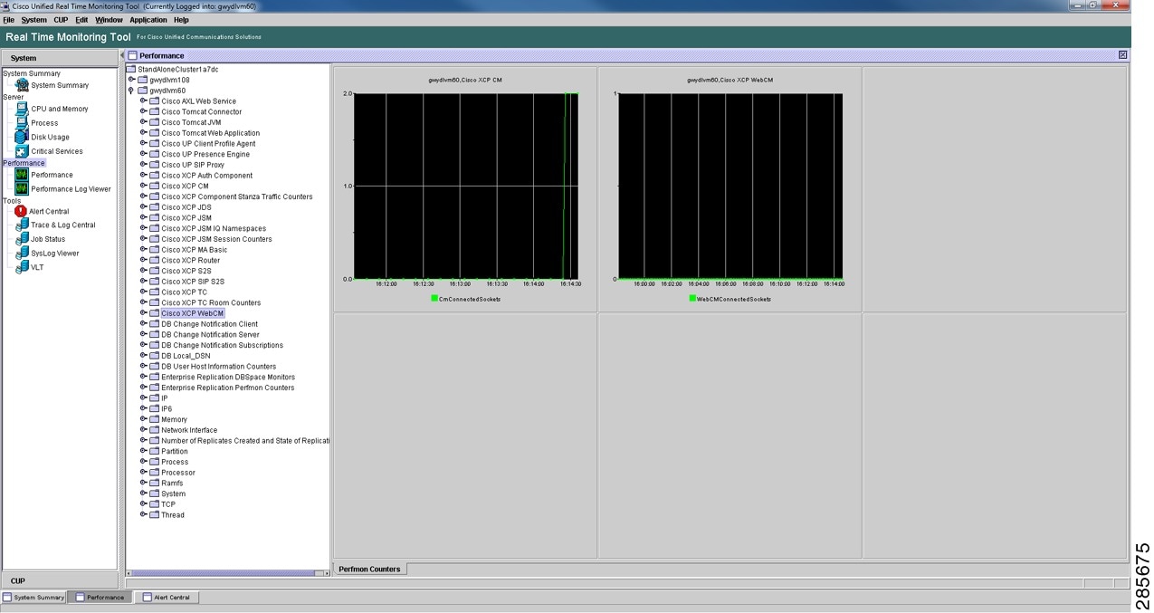1154x613 pixels.
Task: Click the CmConnectedSockets legend swatch
Action: 434,298
